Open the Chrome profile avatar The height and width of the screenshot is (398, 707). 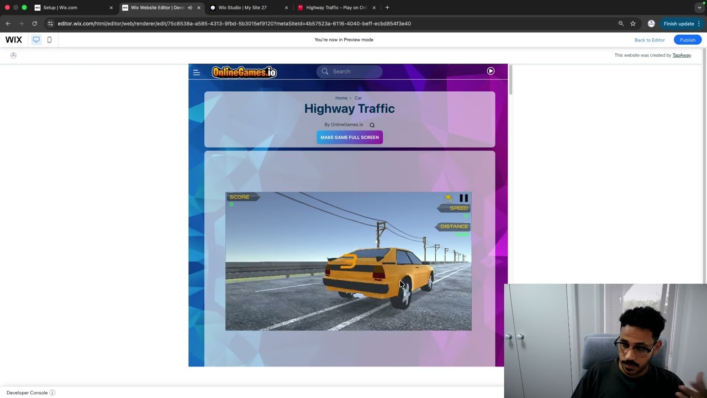(651, 24)
